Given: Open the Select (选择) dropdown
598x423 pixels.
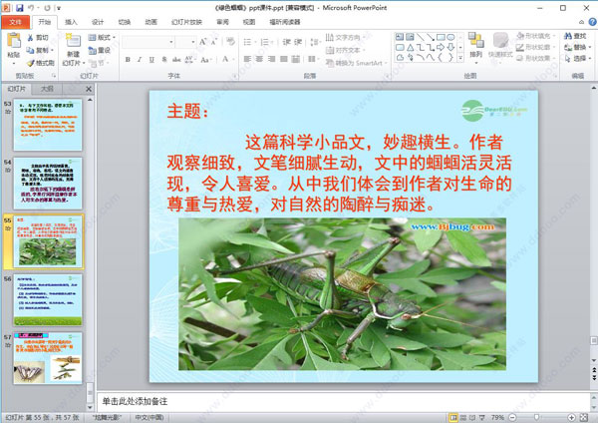Looking at the screenshot, I should 577,58.
